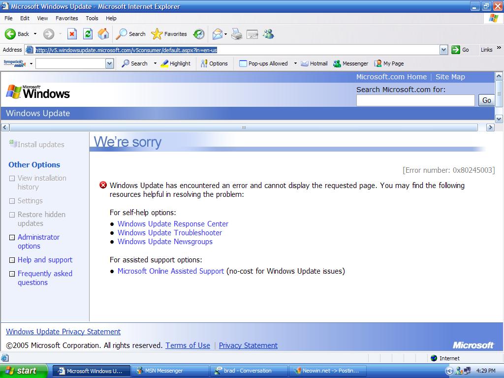Screen dimensions: 504x378
Task: Click Microsoft.com Home link
Action: [x=391, y=77]
